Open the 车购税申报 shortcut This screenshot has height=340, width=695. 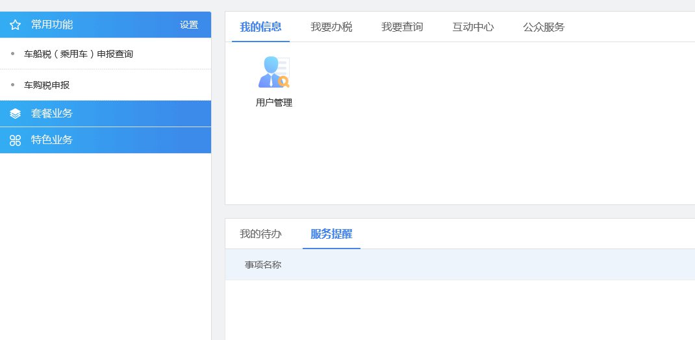click(47, 85)
